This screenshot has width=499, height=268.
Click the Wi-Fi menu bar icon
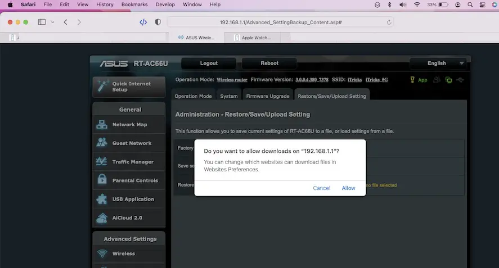point(417,4)
